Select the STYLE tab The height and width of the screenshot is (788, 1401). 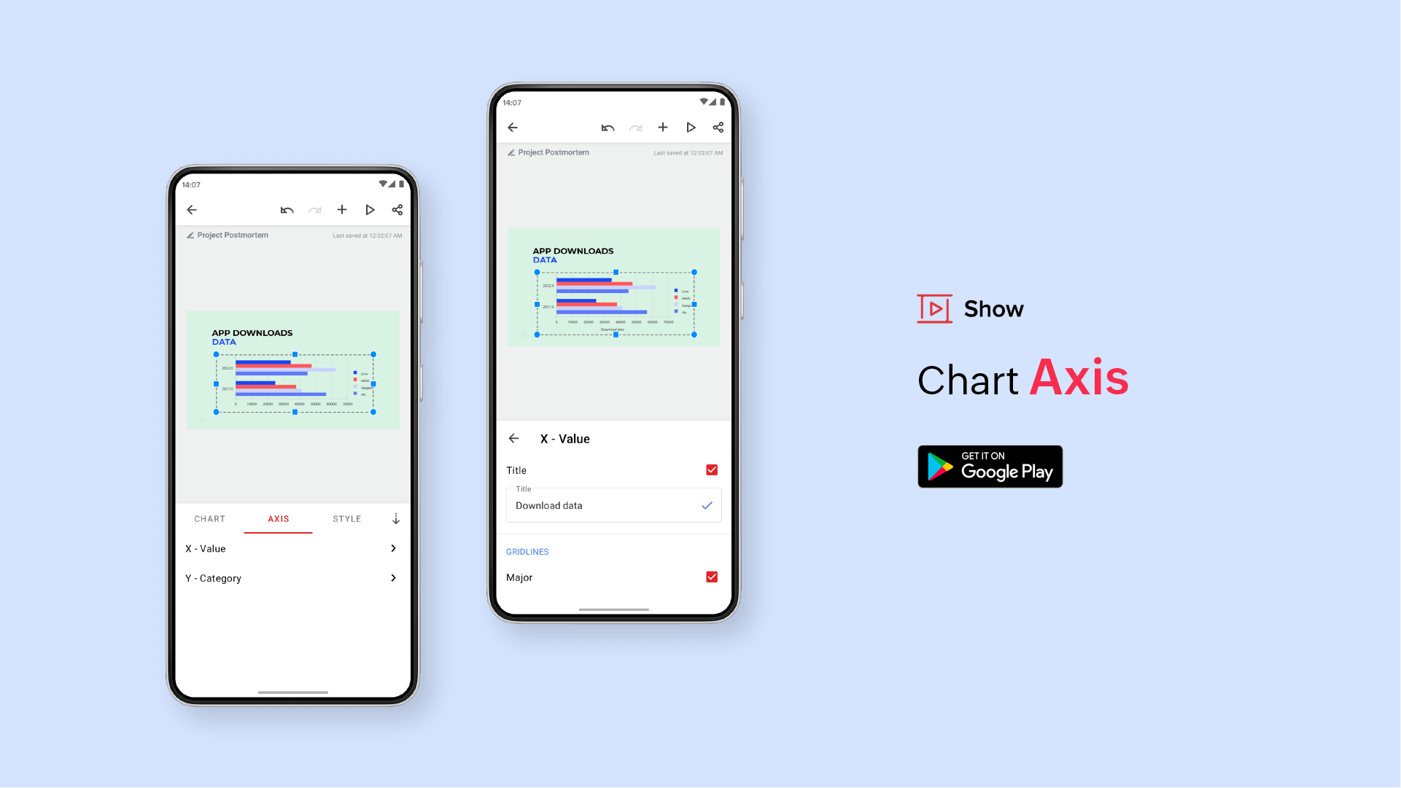click(x=346, y=518)
